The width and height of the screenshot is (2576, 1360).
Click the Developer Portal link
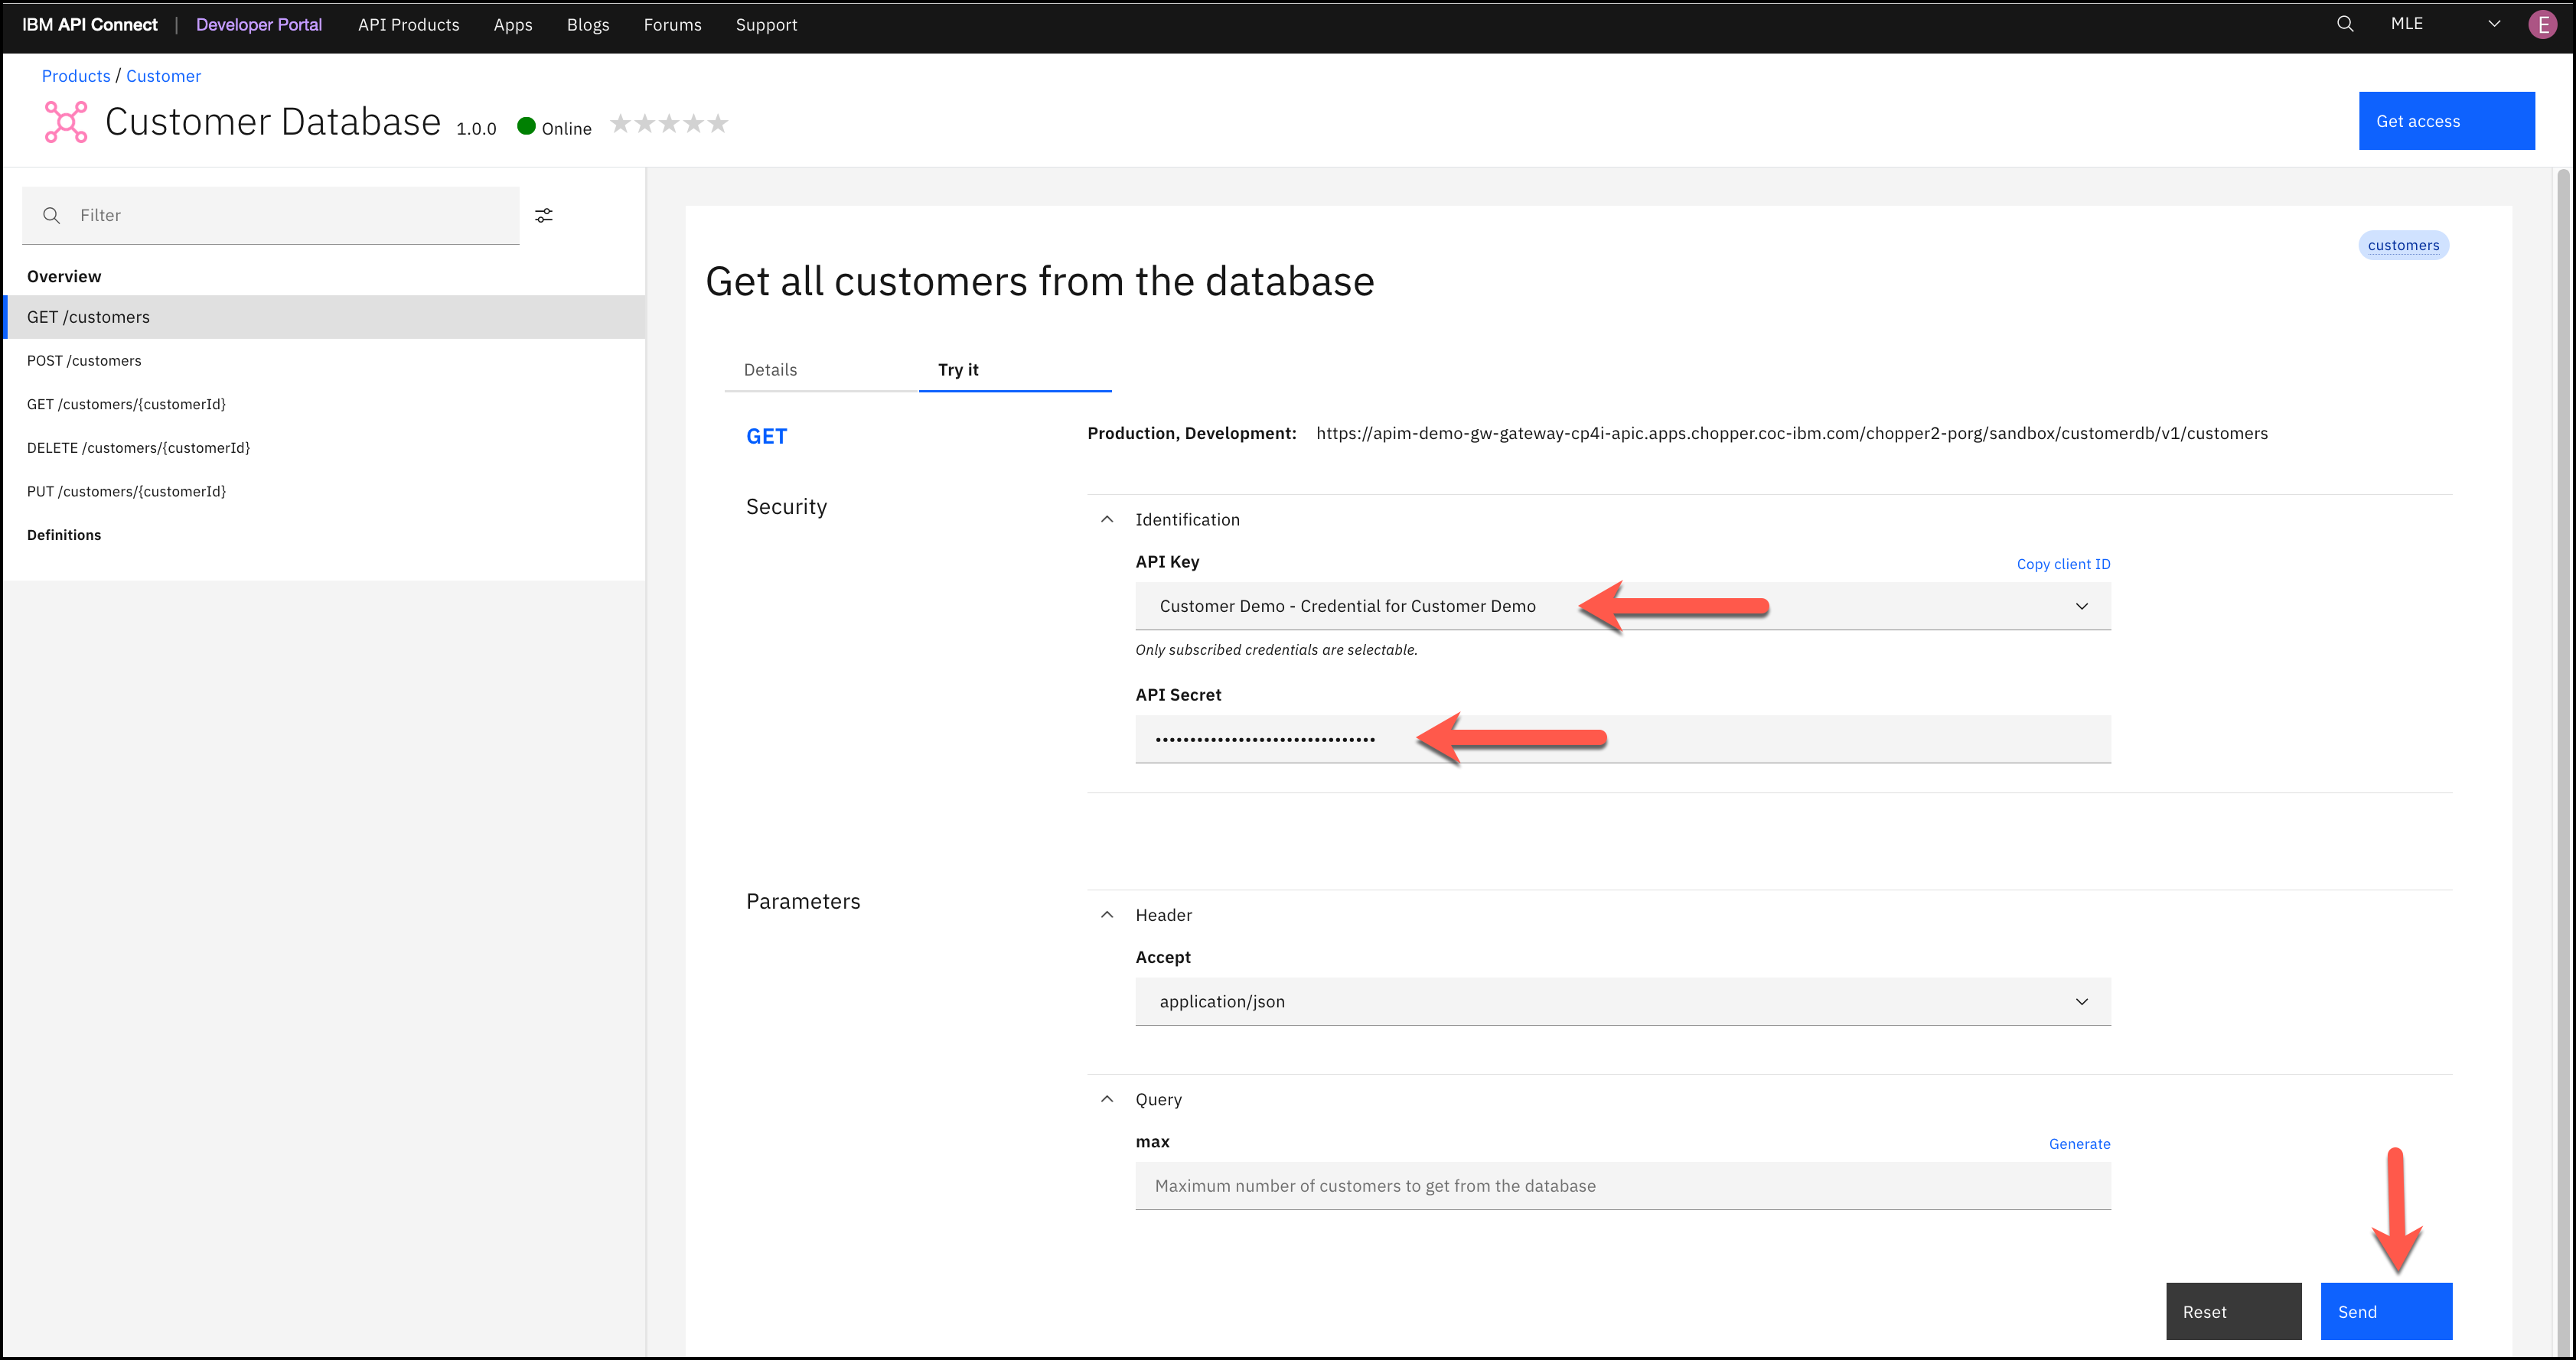pyautogui.click(x=258, y=25)
